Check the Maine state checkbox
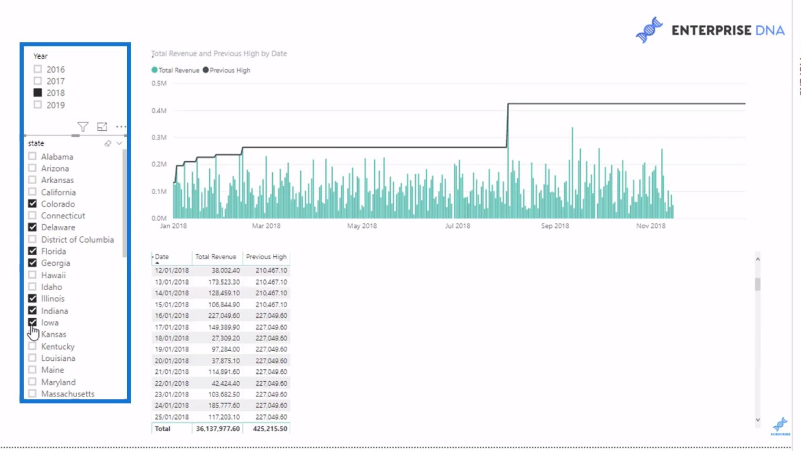 point(32,369)
